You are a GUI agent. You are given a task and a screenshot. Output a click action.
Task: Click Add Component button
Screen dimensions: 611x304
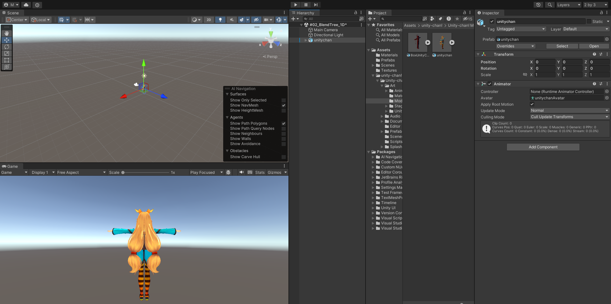coord(543,147)
